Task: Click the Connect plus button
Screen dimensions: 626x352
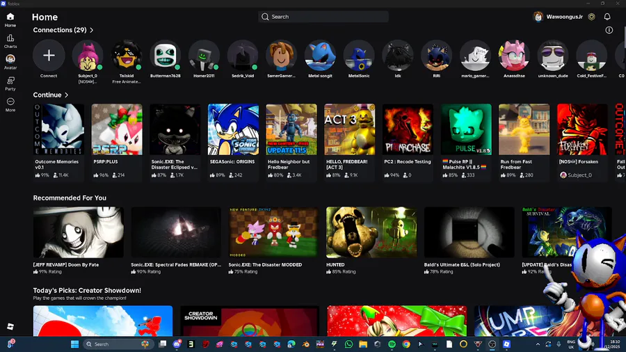Action: point(49,55)
